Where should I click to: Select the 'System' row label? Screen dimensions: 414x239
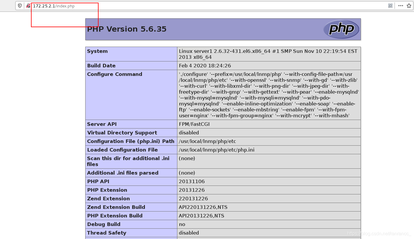pos(97,51)
